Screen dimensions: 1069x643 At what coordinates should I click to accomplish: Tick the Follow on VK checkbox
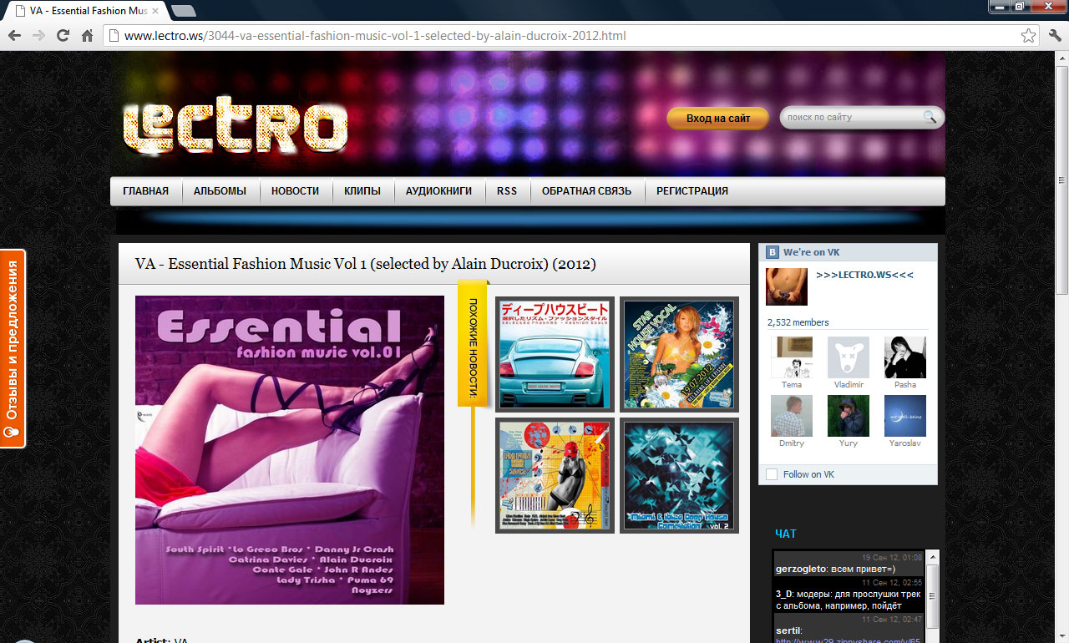[772, 474]
